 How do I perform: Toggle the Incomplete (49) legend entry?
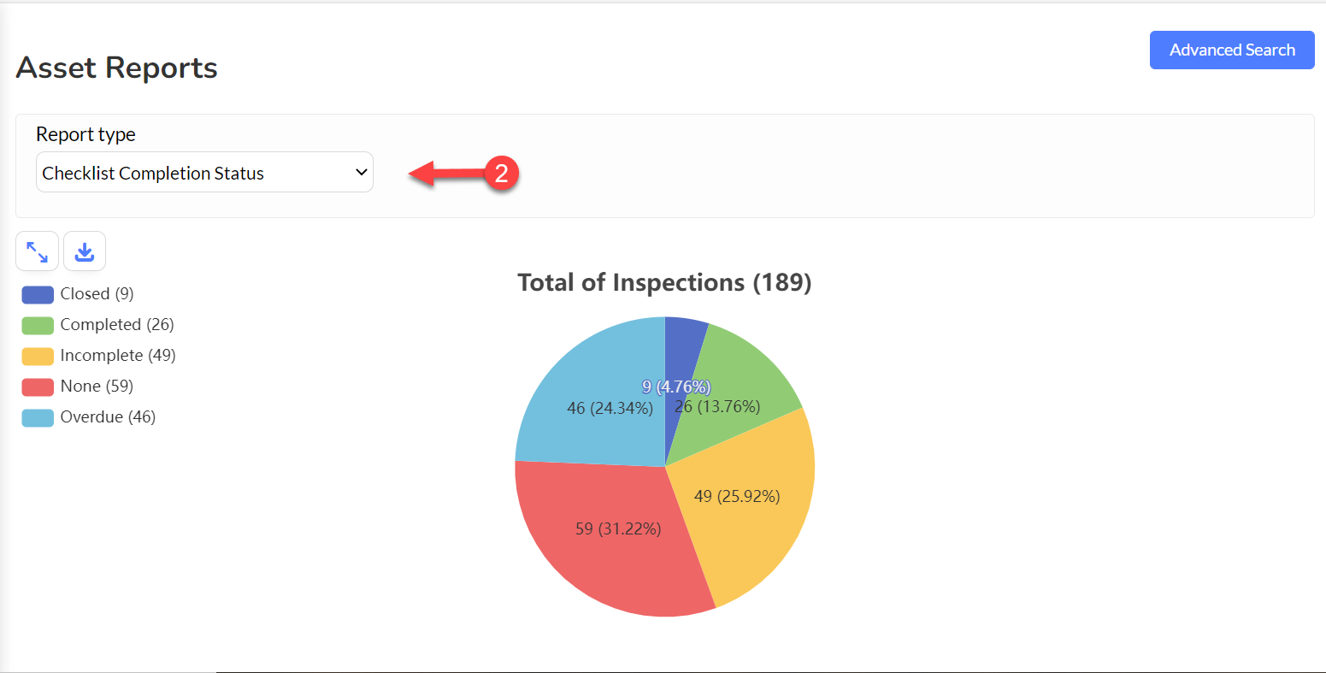pyautogui.click(x=98, y=356)
